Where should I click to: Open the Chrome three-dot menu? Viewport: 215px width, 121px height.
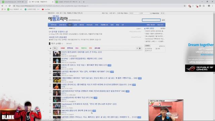(213, 6)
